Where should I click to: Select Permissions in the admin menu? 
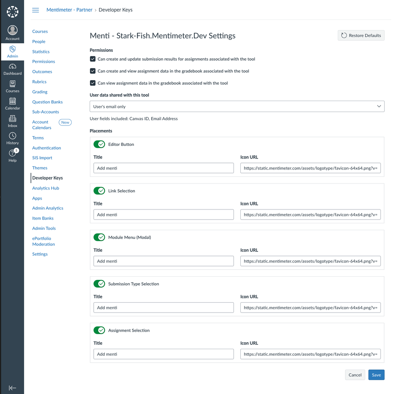coord(44,62)
